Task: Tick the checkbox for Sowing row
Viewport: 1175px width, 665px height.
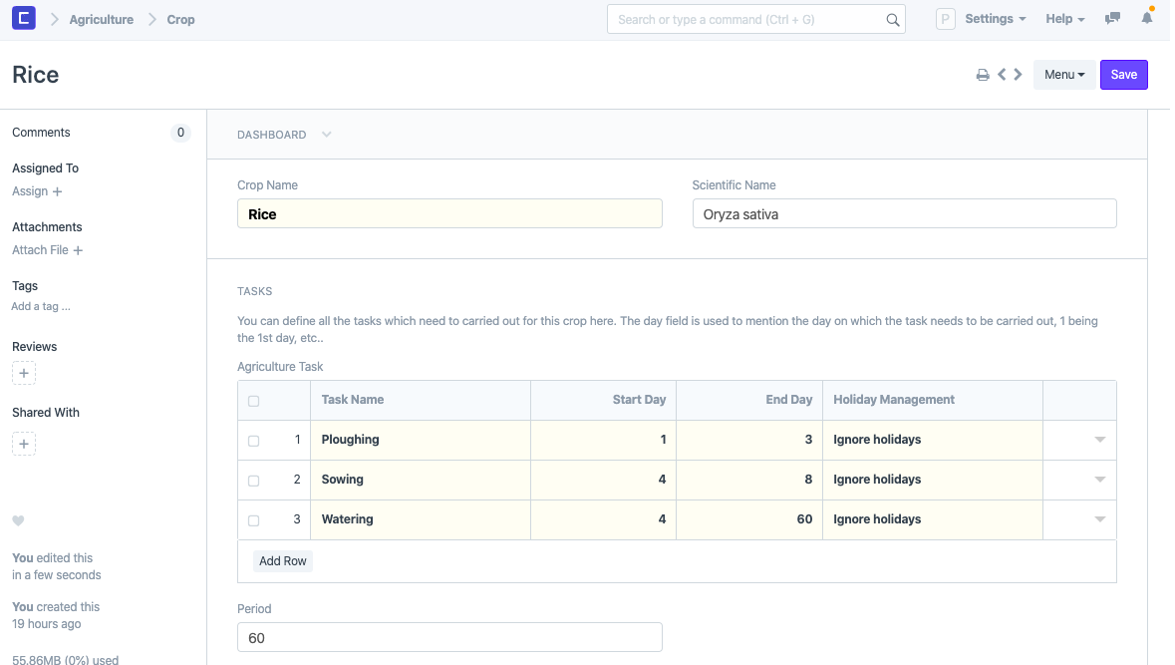Action: (x=253, y=481)
